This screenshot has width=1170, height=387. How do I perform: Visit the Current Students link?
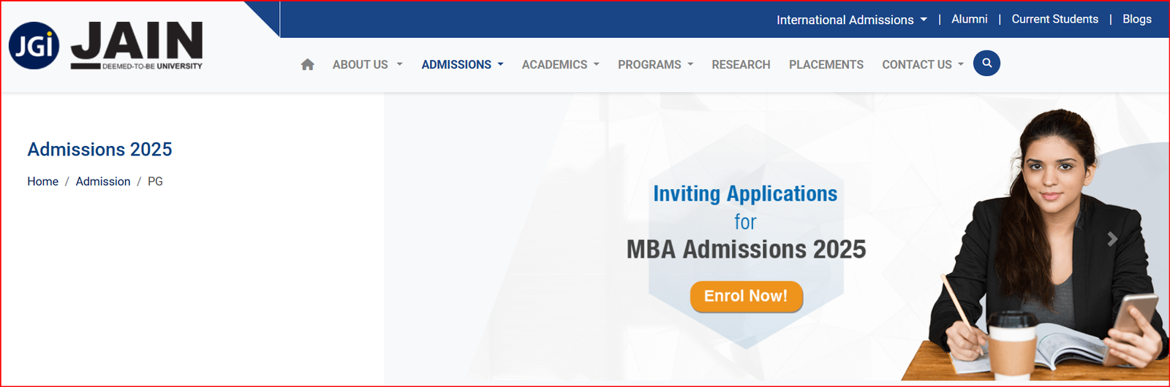[1054, 19]
